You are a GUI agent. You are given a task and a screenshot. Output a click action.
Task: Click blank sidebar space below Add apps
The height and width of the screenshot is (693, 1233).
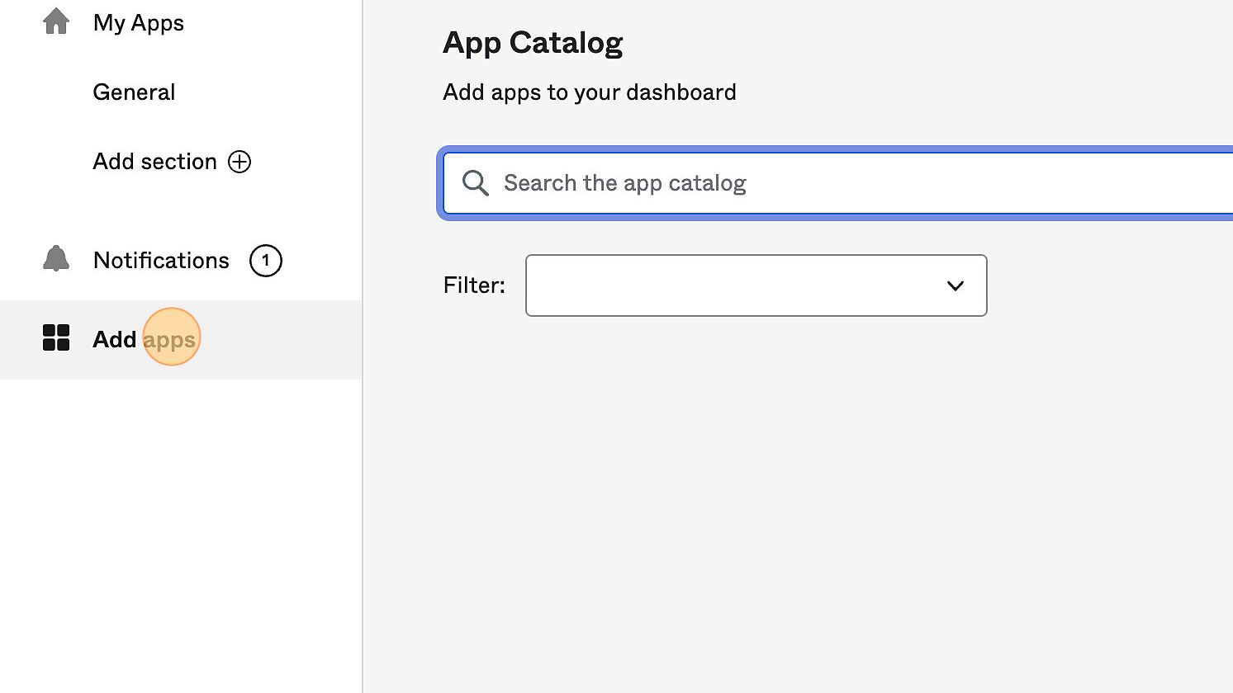180,528
